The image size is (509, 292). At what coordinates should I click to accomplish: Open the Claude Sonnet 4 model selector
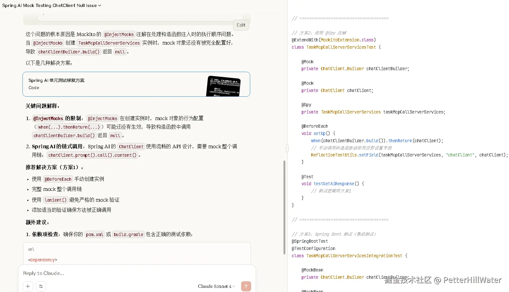click(216, 286)
